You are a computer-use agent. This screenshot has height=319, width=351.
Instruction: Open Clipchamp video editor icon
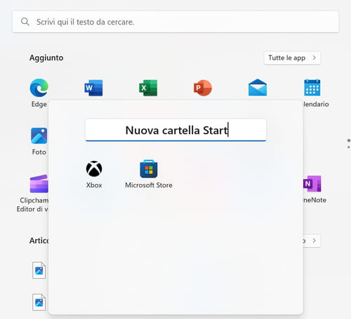pos(39,184)
